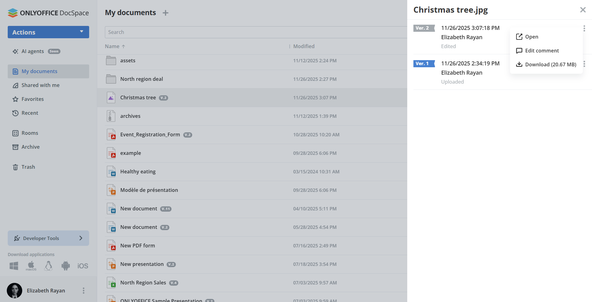This screenshot has width=592, height=302.
Task: Choose Edit comment from context menu
Action: (x=542, y=51)
